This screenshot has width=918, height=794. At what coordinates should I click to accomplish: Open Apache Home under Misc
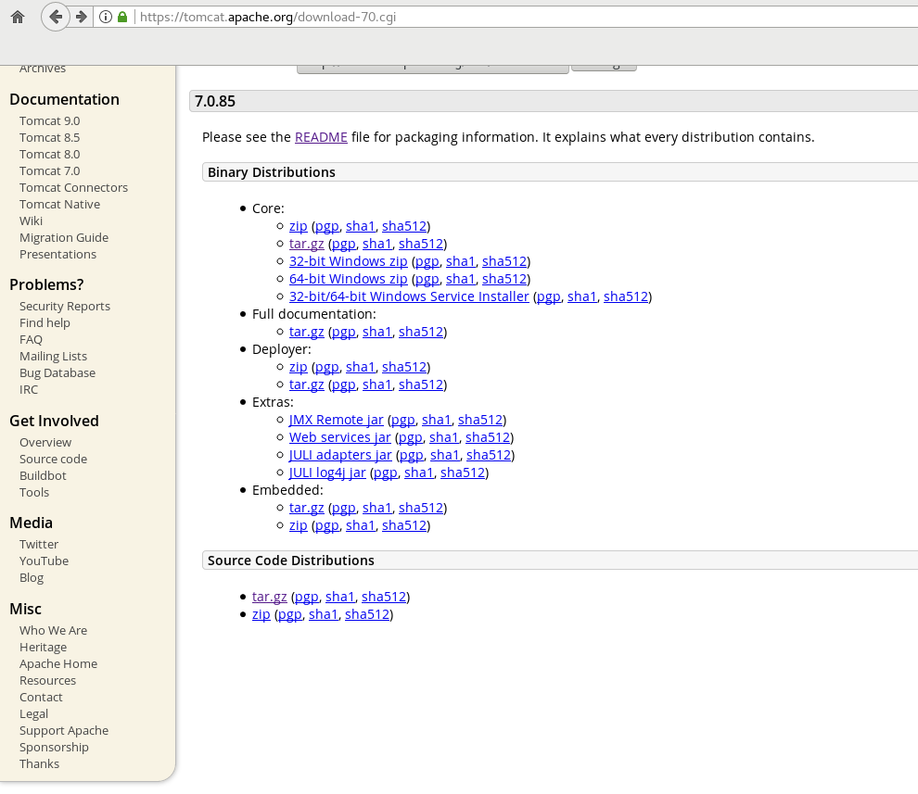click(x=58, y=664)
